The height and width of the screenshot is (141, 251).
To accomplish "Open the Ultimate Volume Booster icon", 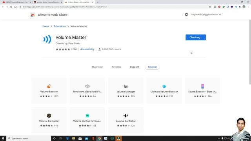I will (x=164, y=86).
